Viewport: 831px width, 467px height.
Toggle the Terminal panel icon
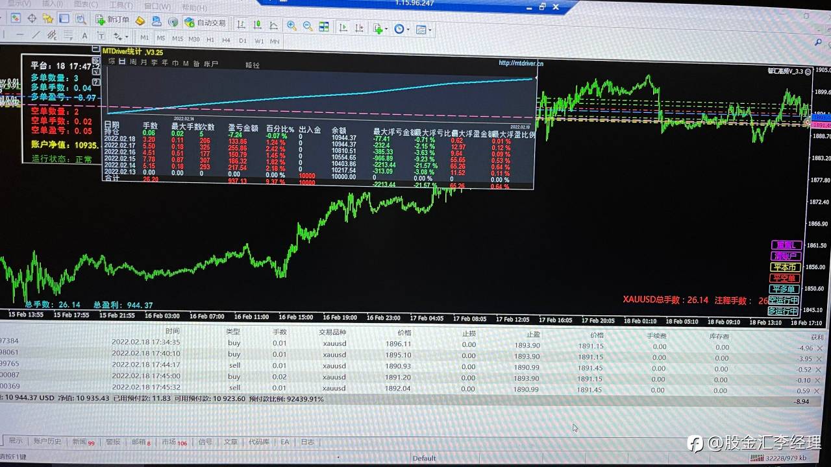pos(64,19)
